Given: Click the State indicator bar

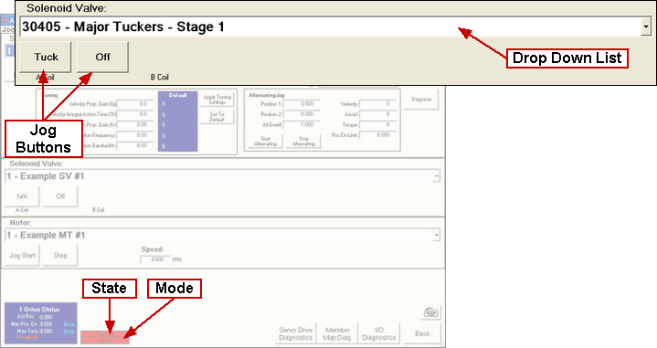Looking at the screenshot, I should [105, 334].
